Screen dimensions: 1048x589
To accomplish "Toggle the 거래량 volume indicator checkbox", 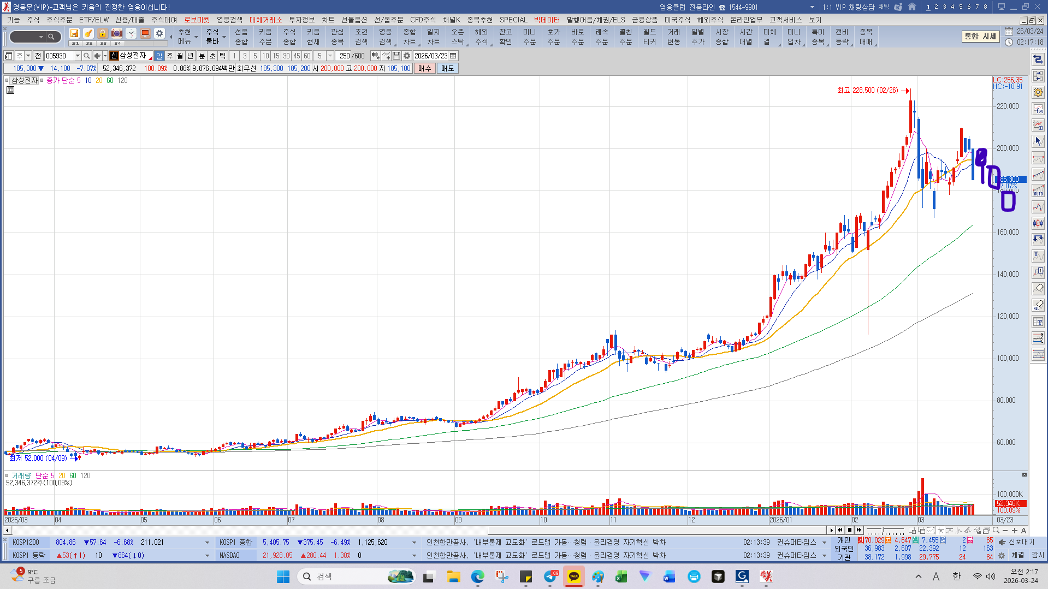I will [x=8, y=475].
